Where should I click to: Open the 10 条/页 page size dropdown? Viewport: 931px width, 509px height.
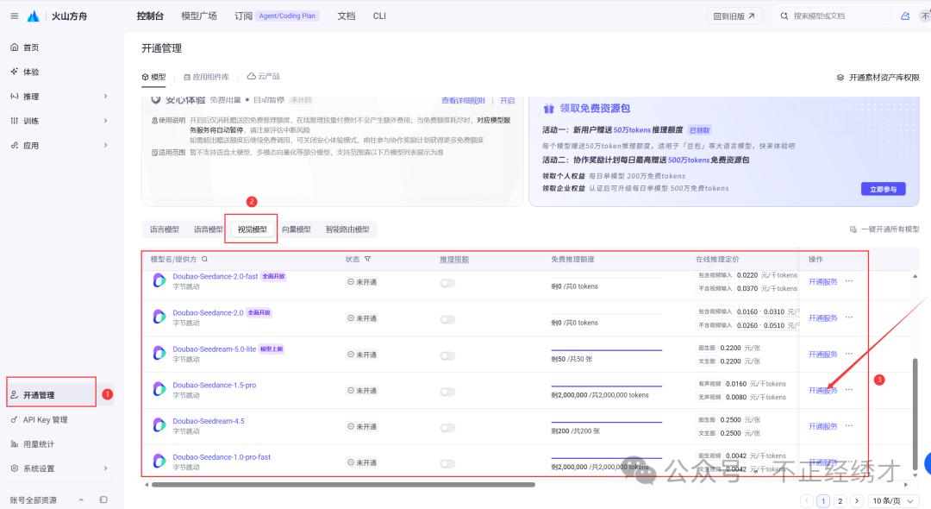click(x=894, y=501)
